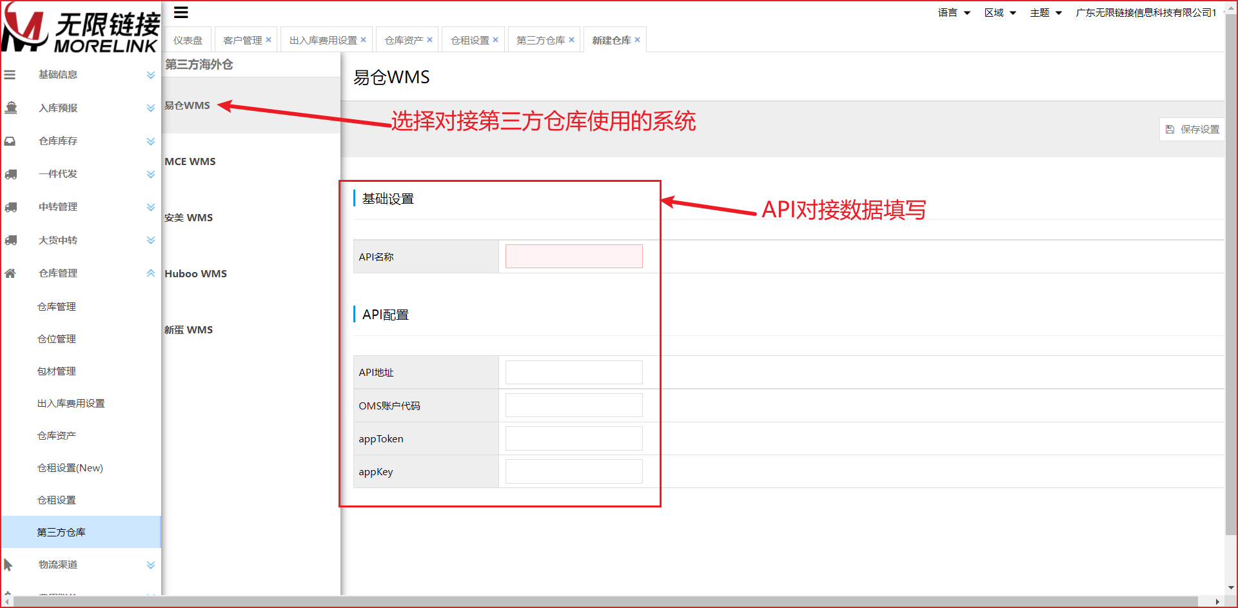Click the 入库预报 ship icon

[11, 108]
